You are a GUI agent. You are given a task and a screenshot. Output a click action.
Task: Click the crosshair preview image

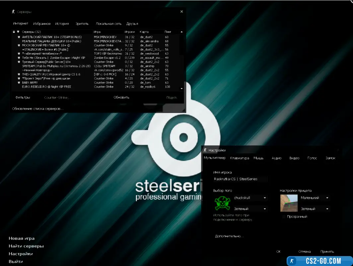point(289,203)
